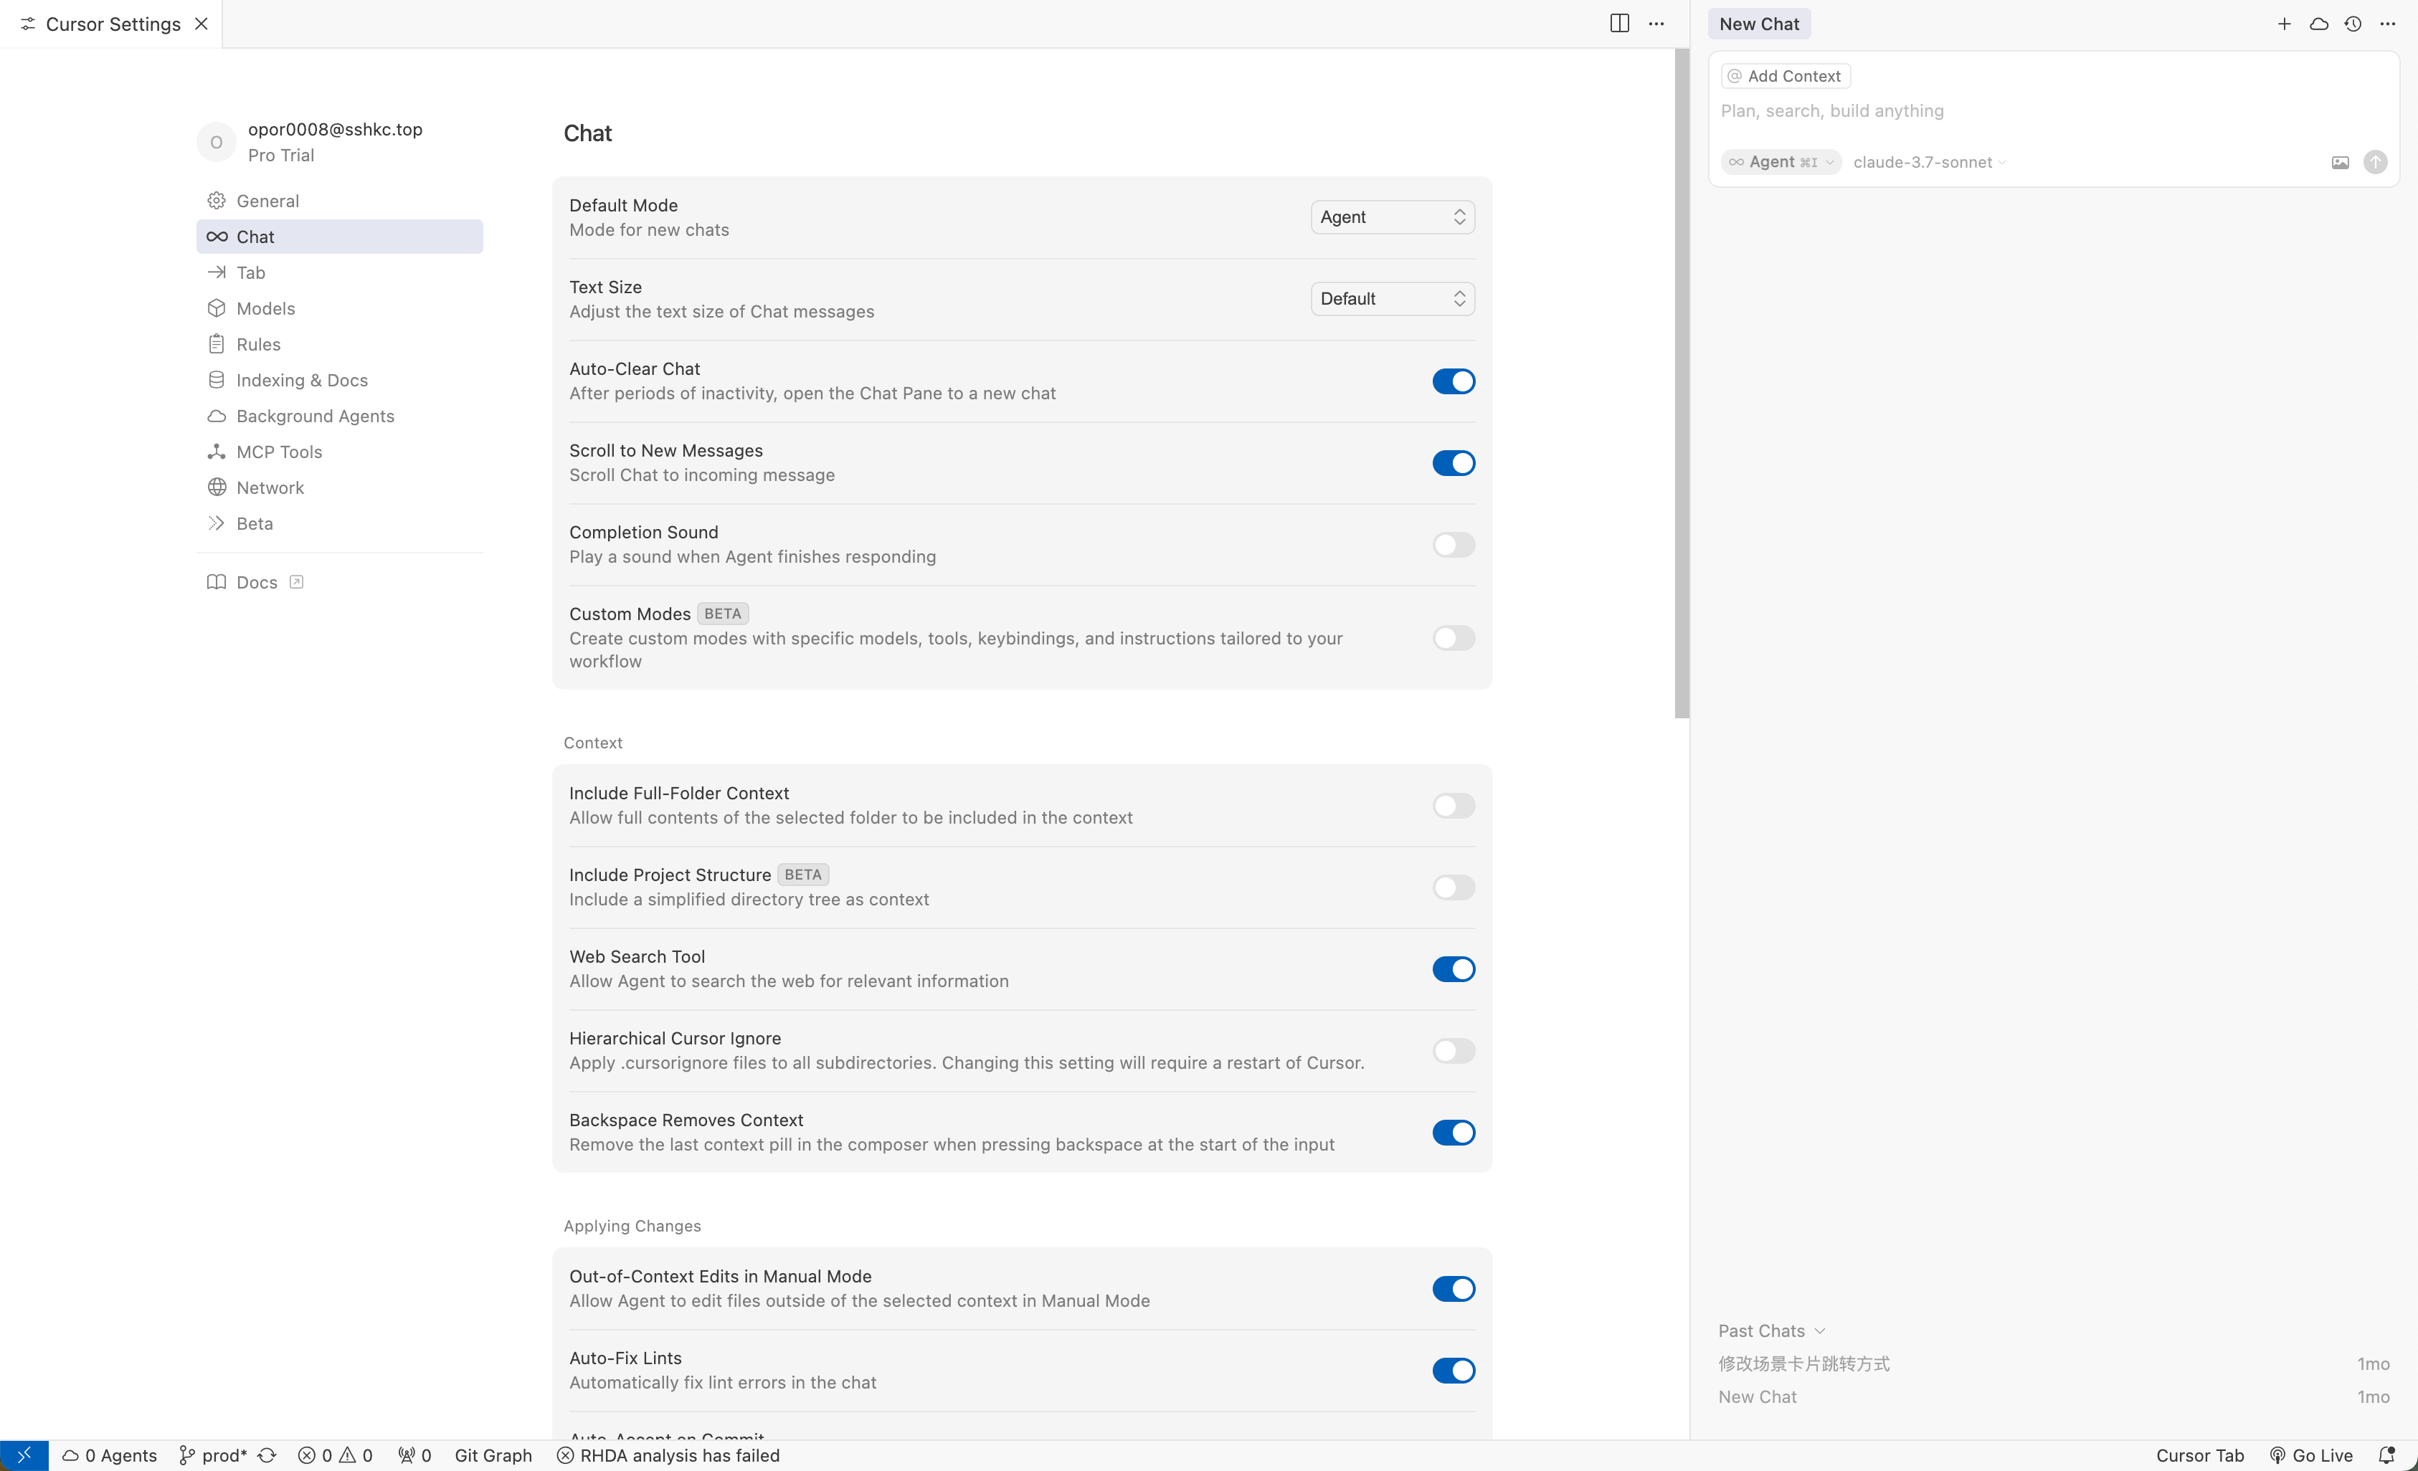Screen dimensions: 2418x1471
Task: Start a new chat with plus icon
Action: (x=2284, y=24)
